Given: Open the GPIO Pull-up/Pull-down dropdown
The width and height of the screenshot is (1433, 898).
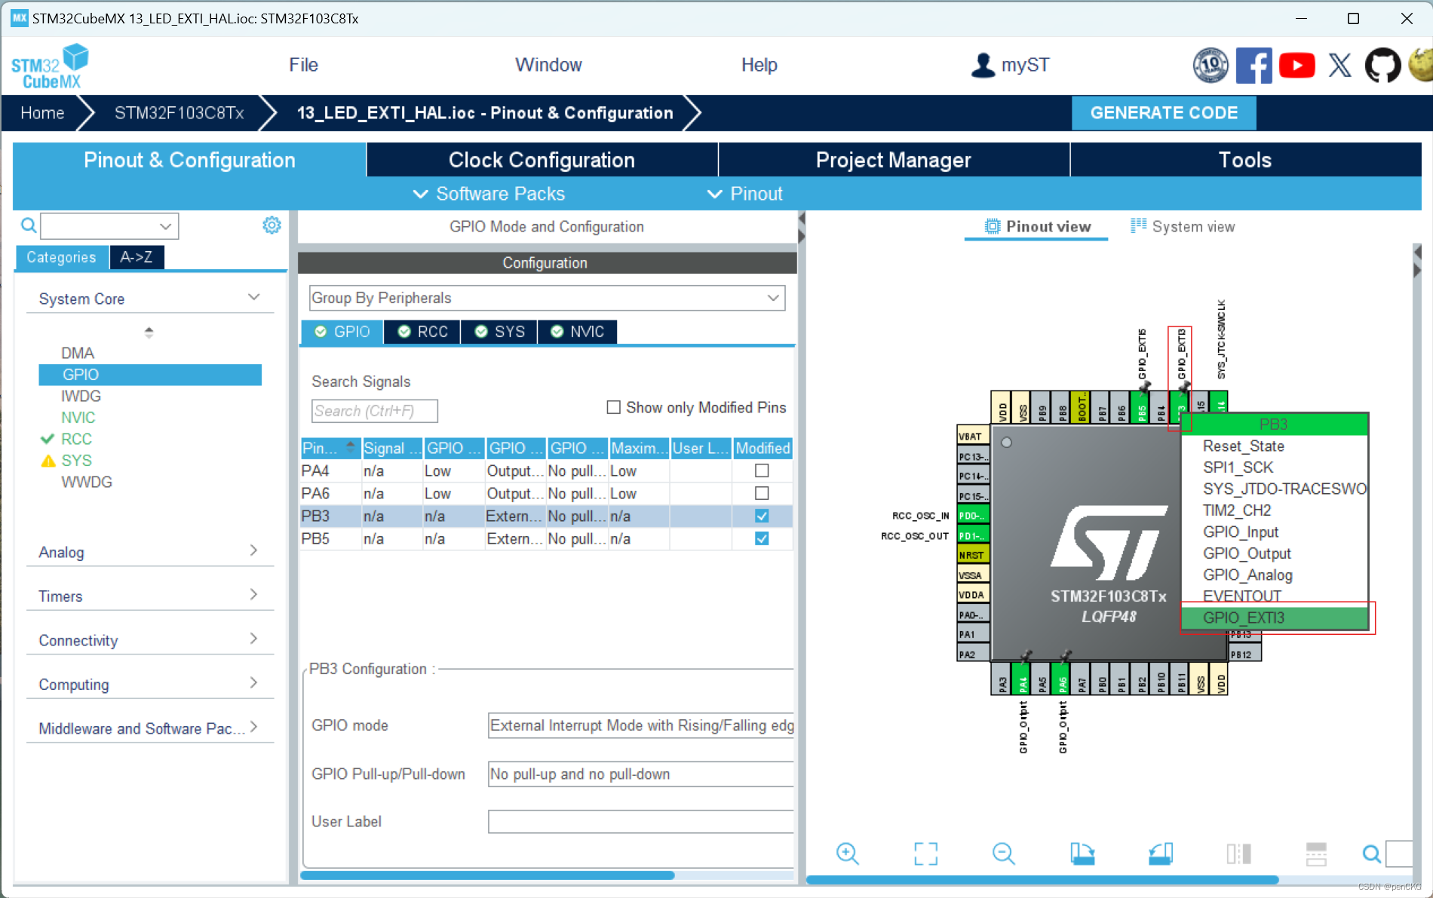Looking at the screenshot, I should pyautogui.click(x=640, y=774).
